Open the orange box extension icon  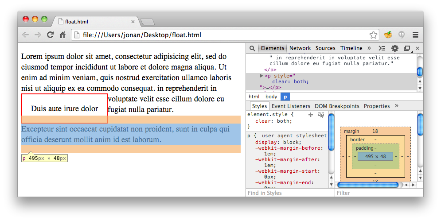tap(388, 35)
